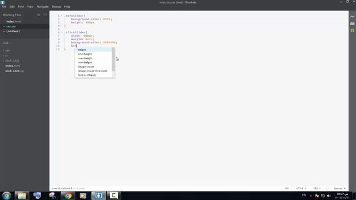Click the split view icon beside Working Files
This screenshot has width=356, height=200.
(45, 15)
